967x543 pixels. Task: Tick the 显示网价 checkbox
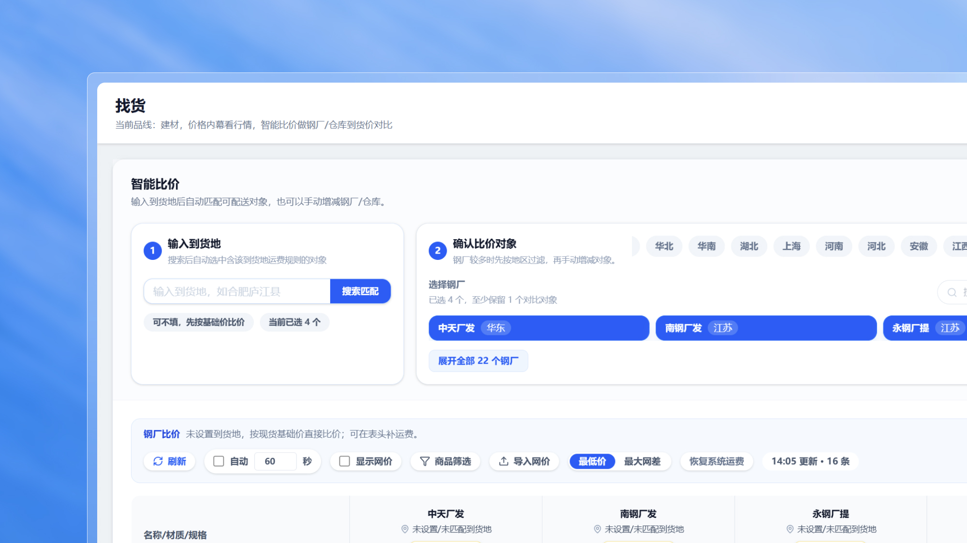(x=344, y=461)
